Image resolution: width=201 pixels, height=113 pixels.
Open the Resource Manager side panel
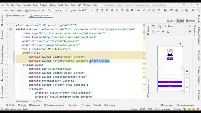pyautogui.click(x=2, y=54)
